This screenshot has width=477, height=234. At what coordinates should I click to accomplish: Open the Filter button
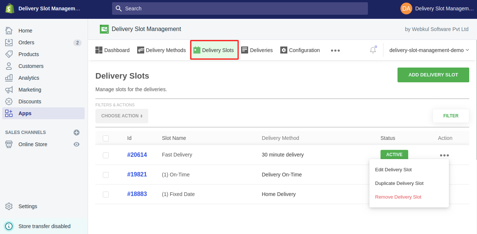pyautogui.click(x=451, y=116)
